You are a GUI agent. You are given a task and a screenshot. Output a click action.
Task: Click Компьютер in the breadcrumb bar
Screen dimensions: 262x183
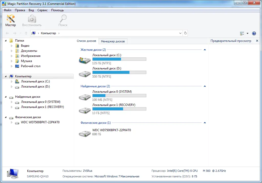pos(49,33)
